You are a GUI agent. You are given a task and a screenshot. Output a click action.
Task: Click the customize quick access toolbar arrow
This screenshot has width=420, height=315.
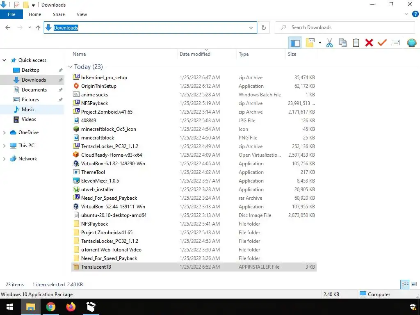click(x=33, y=5)
